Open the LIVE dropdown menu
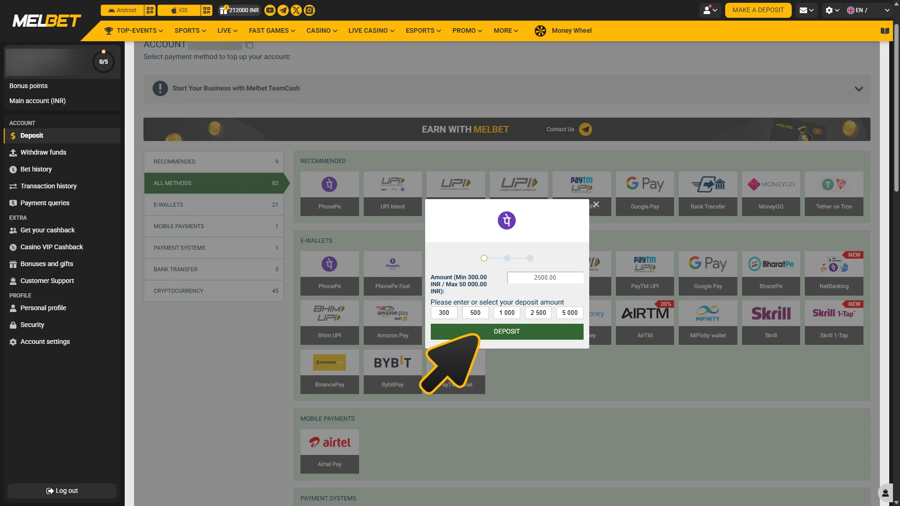900x506 pixels. pos(227,31)
